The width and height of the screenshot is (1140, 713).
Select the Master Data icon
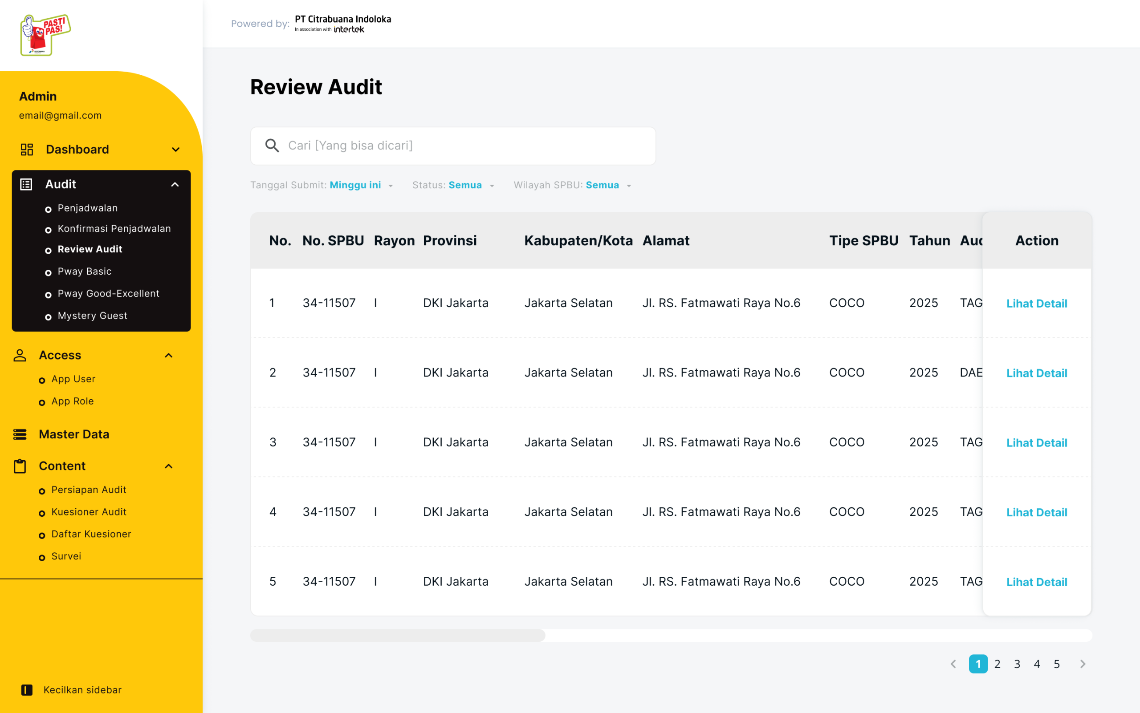[19, 434]
